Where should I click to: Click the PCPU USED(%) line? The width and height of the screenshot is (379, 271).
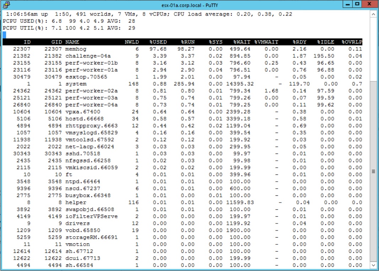[69, 21]
